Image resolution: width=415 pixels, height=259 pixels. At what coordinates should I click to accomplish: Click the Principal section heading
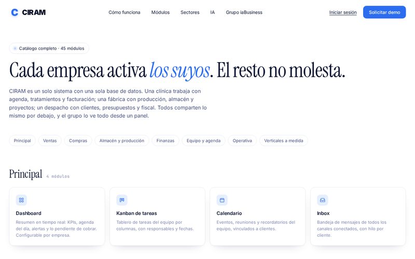pos(25,174)
